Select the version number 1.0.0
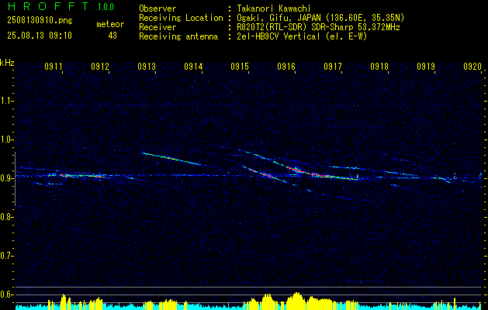Viewport: 488px width, 310px height. pyautogui.click(x=106, y=6)
